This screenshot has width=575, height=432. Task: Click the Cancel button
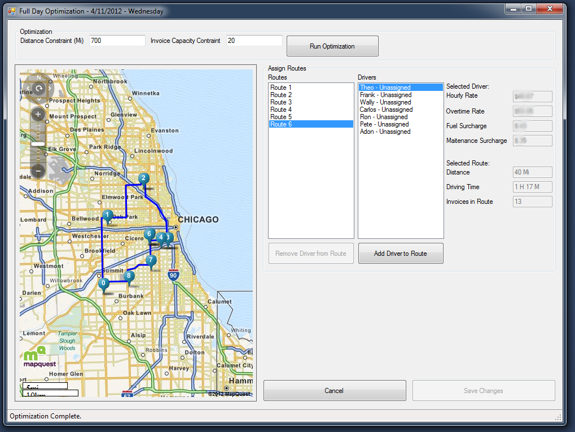[x=335, y=391]
